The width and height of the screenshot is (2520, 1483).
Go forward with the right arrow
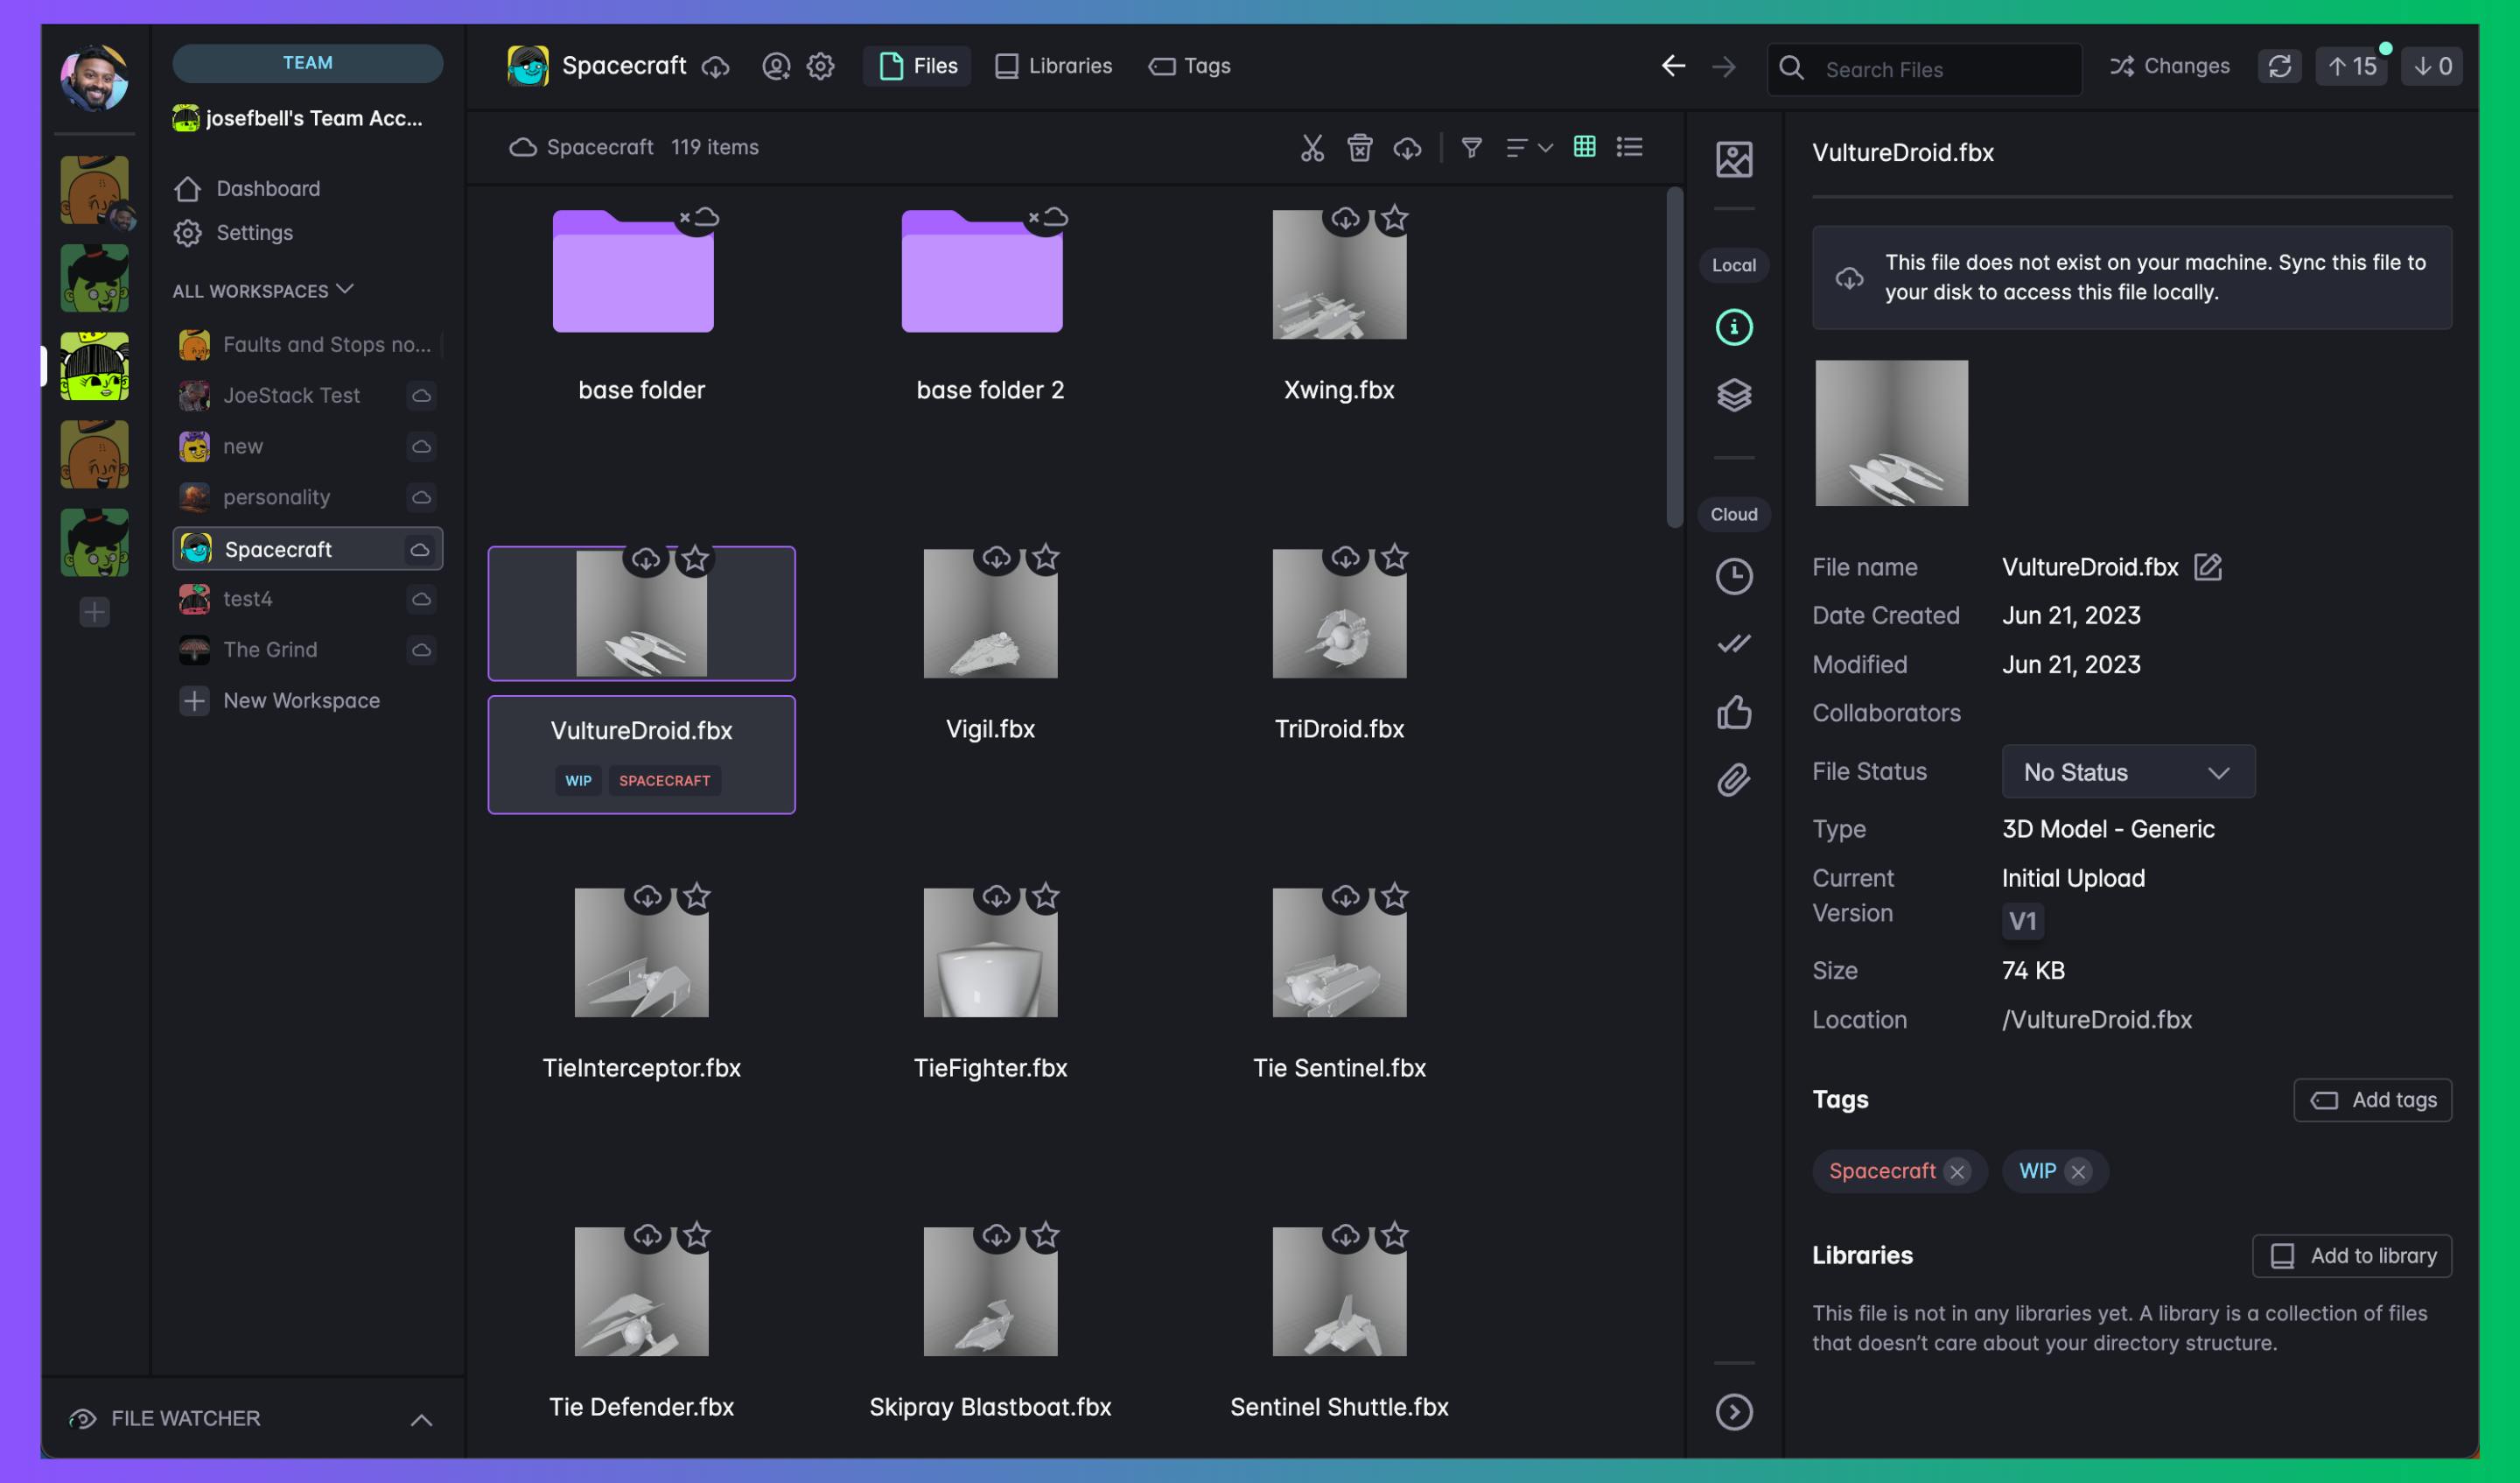coord(1723,67)
